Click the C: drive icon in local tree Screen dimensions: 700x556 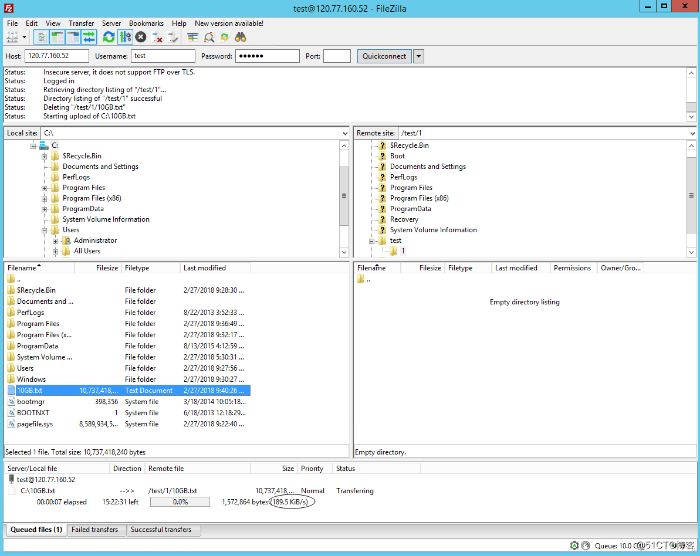pyautogui.click(x=44, y=145)
